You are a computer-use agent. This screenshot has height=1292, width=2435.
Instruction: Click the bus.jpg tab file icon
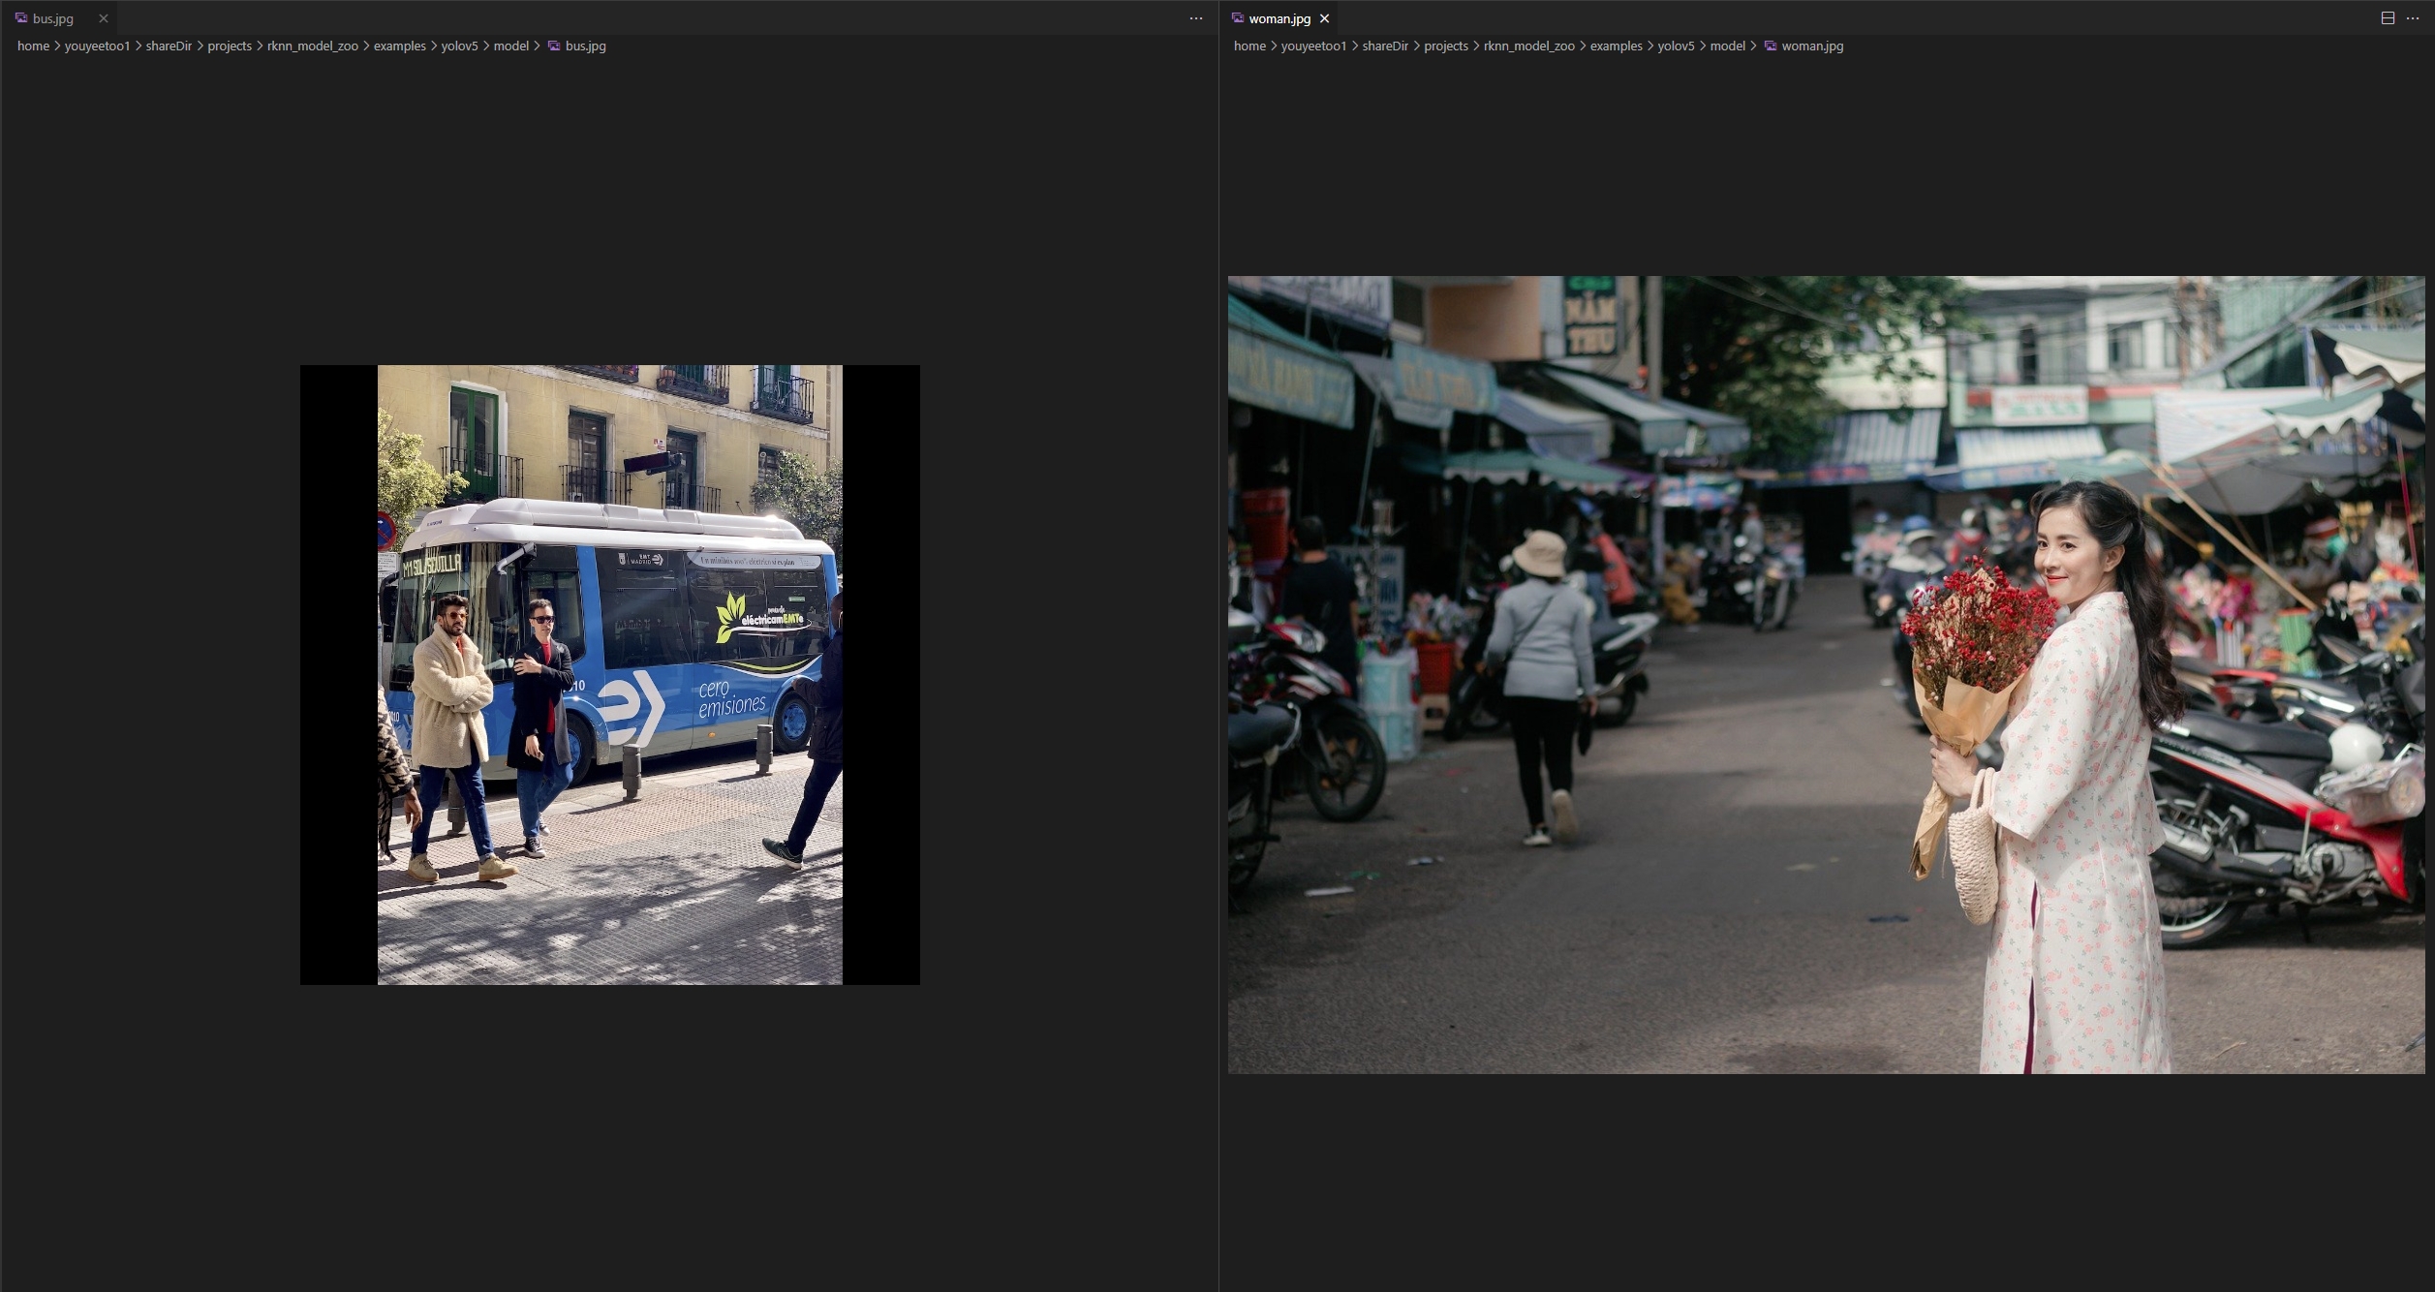[21, 18]
